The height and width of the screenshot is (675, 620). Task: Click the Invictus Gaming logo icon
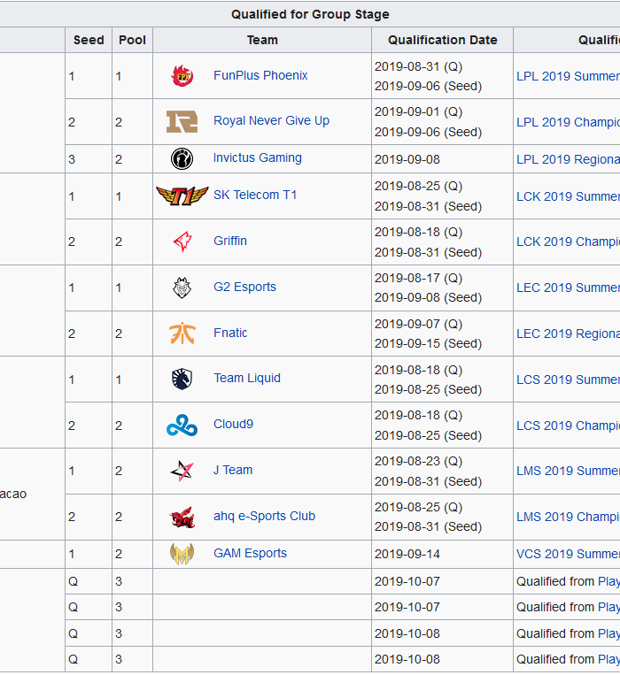182,158
